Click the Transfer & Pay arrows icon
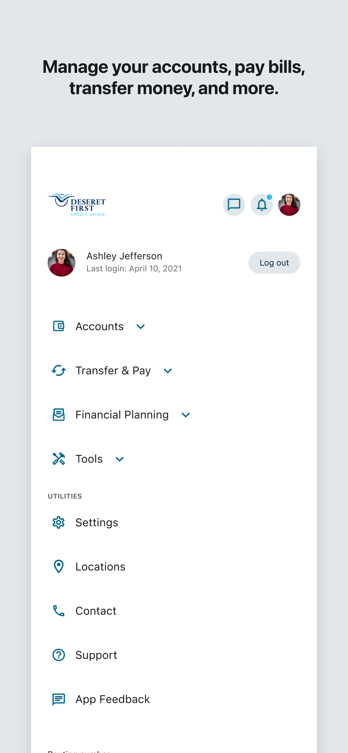 pyautogui.click(x=59, y=370)
